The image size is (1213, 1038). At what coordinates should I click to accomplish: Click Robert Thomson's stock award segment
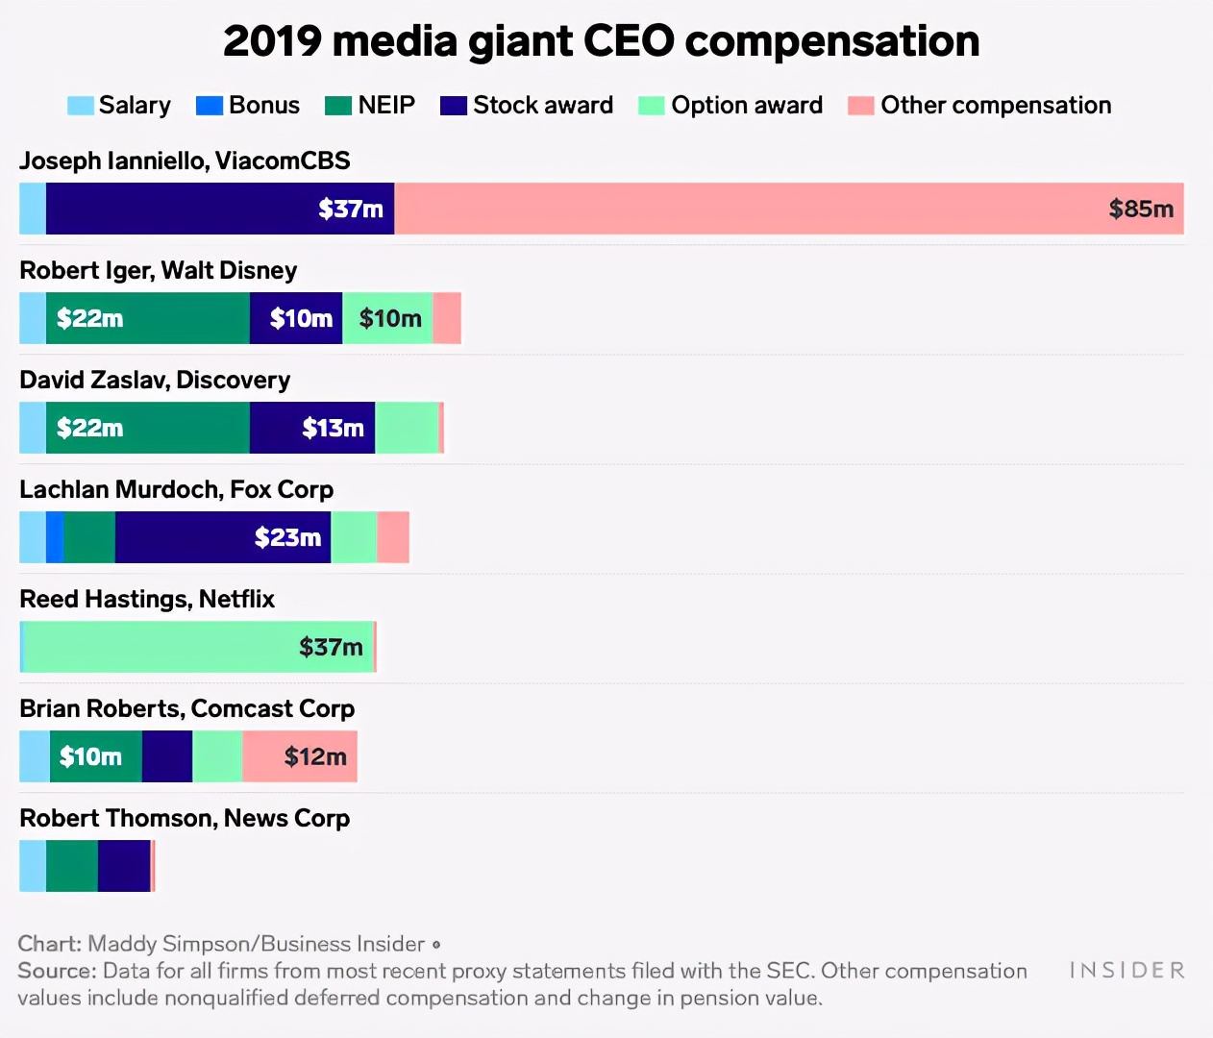coord(124,866)
